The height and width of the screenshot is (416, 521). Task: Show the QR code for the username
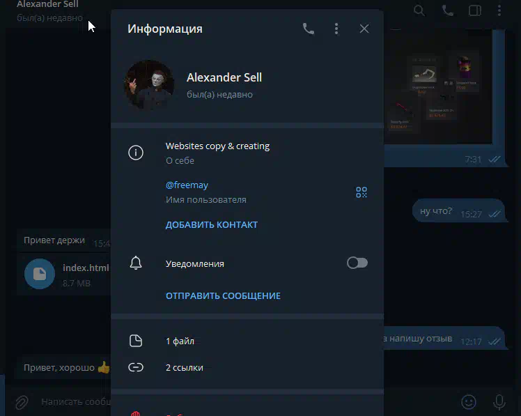[361, 192]
